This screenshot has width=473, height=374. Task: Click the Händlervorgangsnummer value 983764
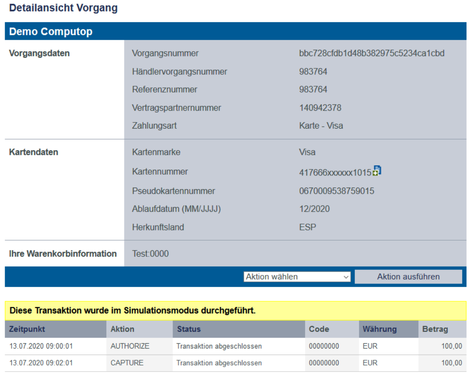click(x=313, y=72)
